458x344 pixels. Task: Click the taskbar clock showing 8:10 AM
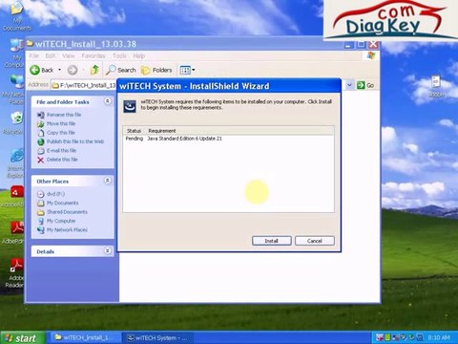click(439, 337)
